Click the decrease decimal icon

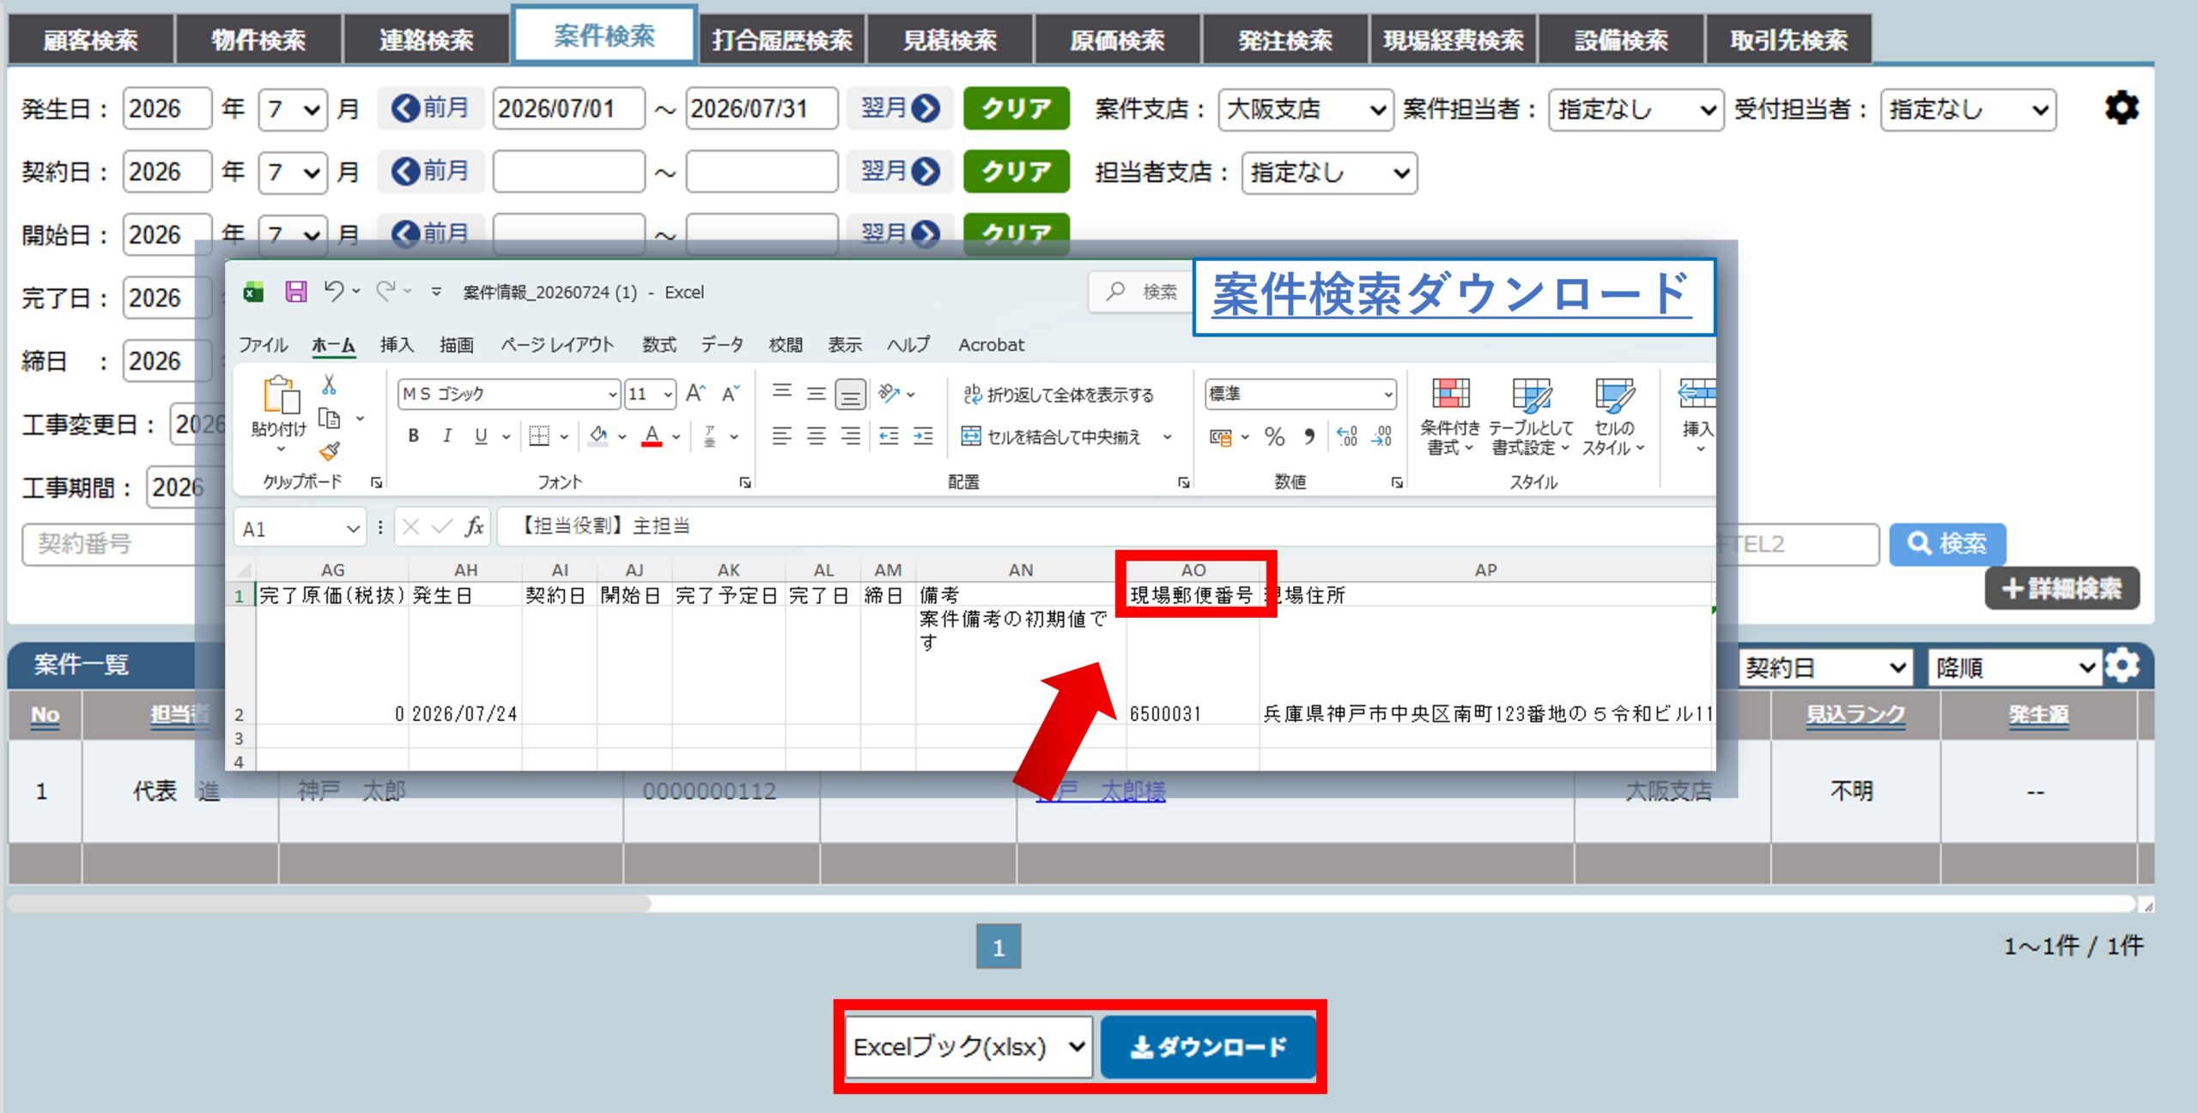click(1381, 437)
